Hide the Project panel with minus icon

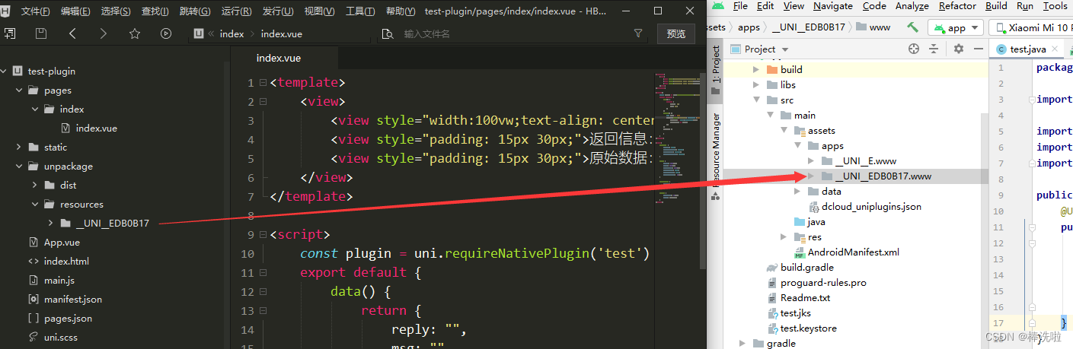[976, 49]
